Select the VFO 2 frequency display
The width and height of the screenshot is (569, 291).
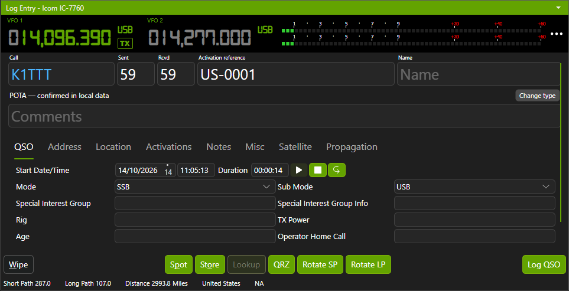pyautogui.click(x=200, y=37)
